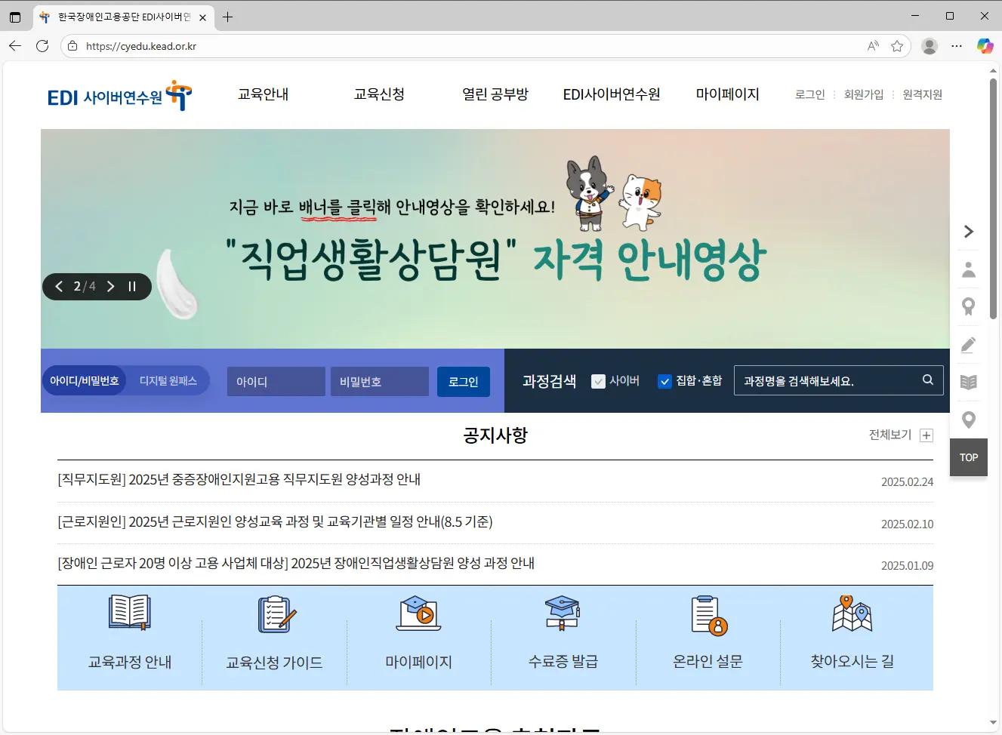Screen dimensions: 1002x735
Task: Toggle the 사이버 checkbox
Action: coord(598,381)
